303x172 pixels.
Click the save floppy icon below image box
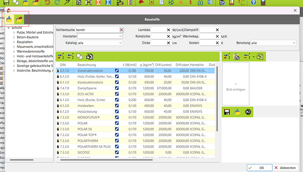227,112
